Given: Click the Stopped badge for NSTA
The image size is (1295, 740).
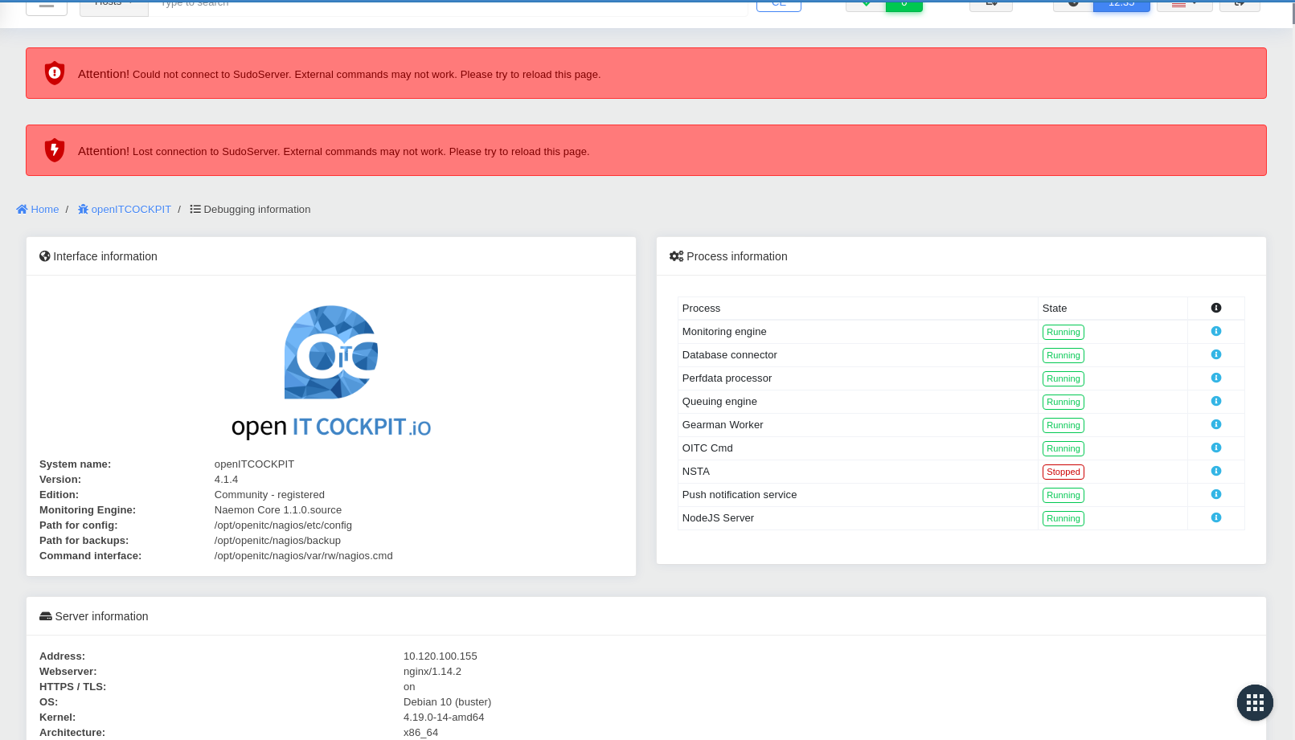Looking at the screenshot, I should click(x=1063, y=472).
